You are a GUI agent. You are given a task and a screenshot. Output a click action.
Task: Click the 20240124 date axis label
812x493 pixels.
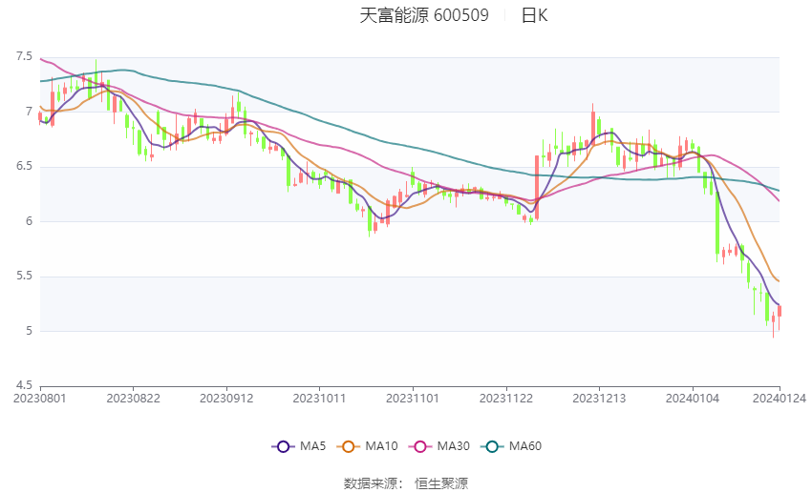780,399
